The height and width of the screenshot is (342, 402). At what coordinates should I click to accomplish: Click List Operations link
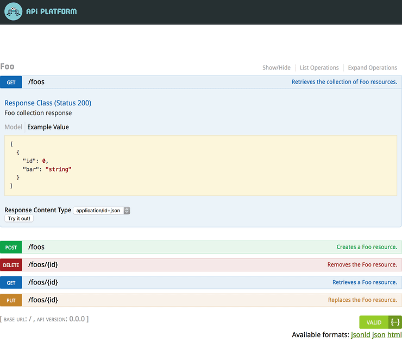[x=319, y=68]
